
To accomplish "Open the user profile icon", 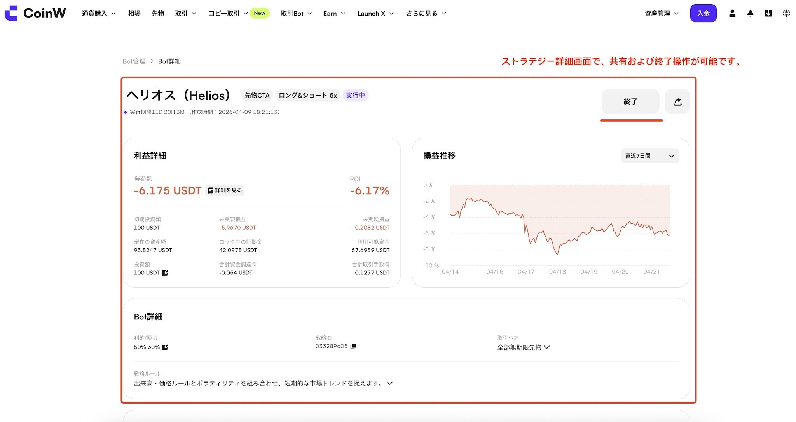I will pyautogui.click(x=732, y=14).
